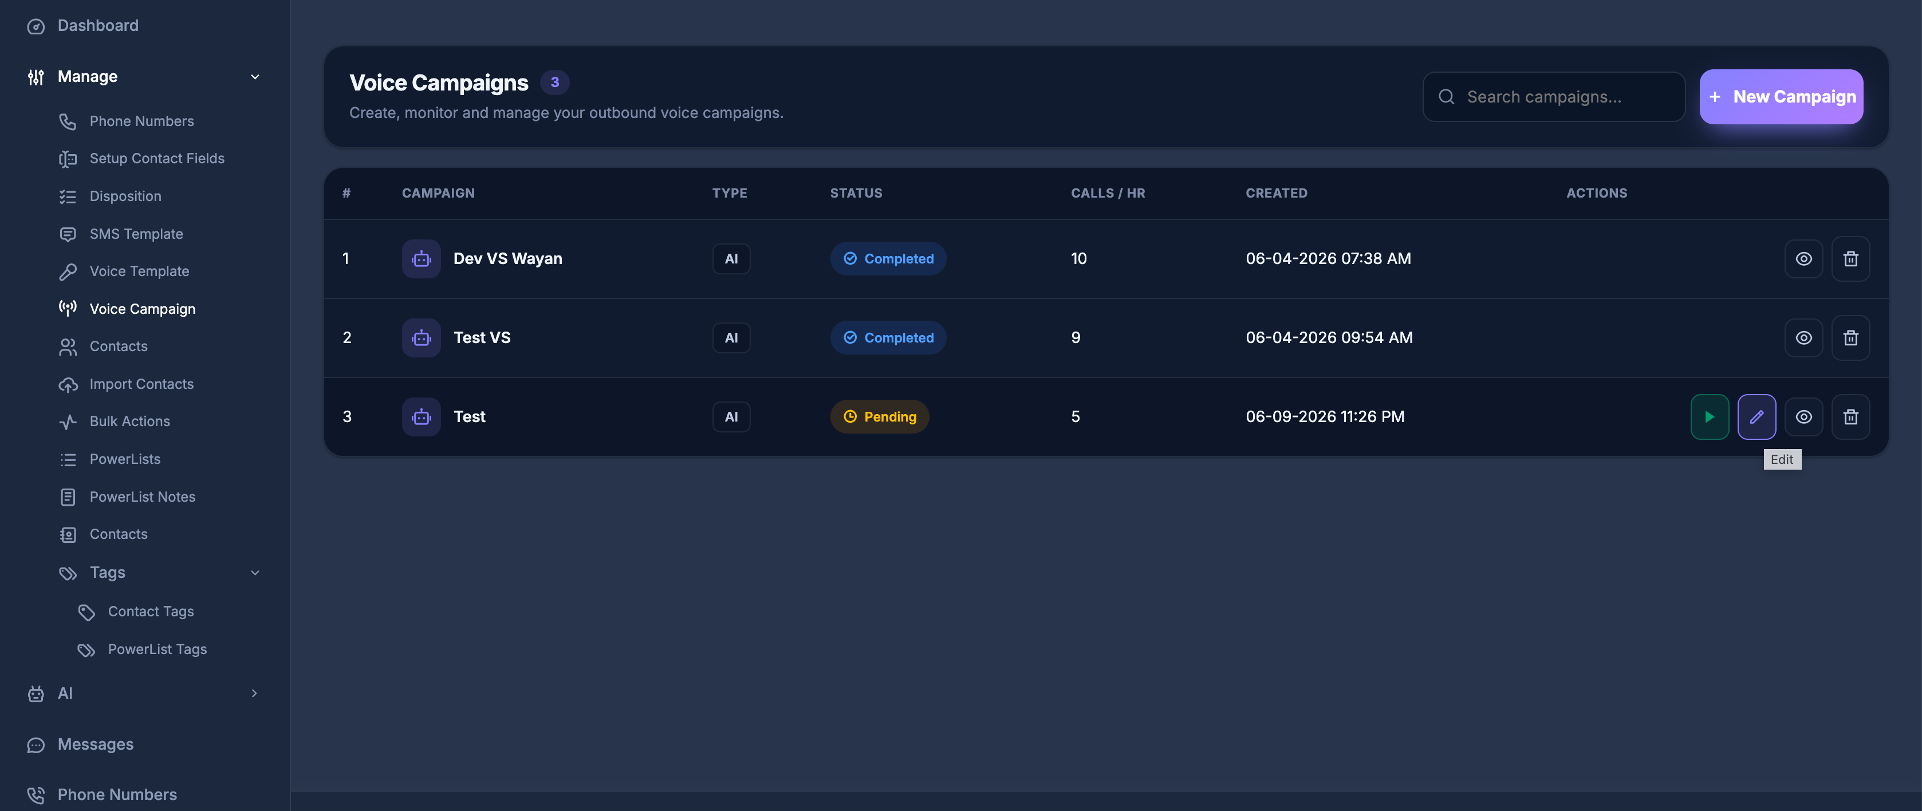
Task: Start the pending Test campaign with play button
Action: point(1710,416)
